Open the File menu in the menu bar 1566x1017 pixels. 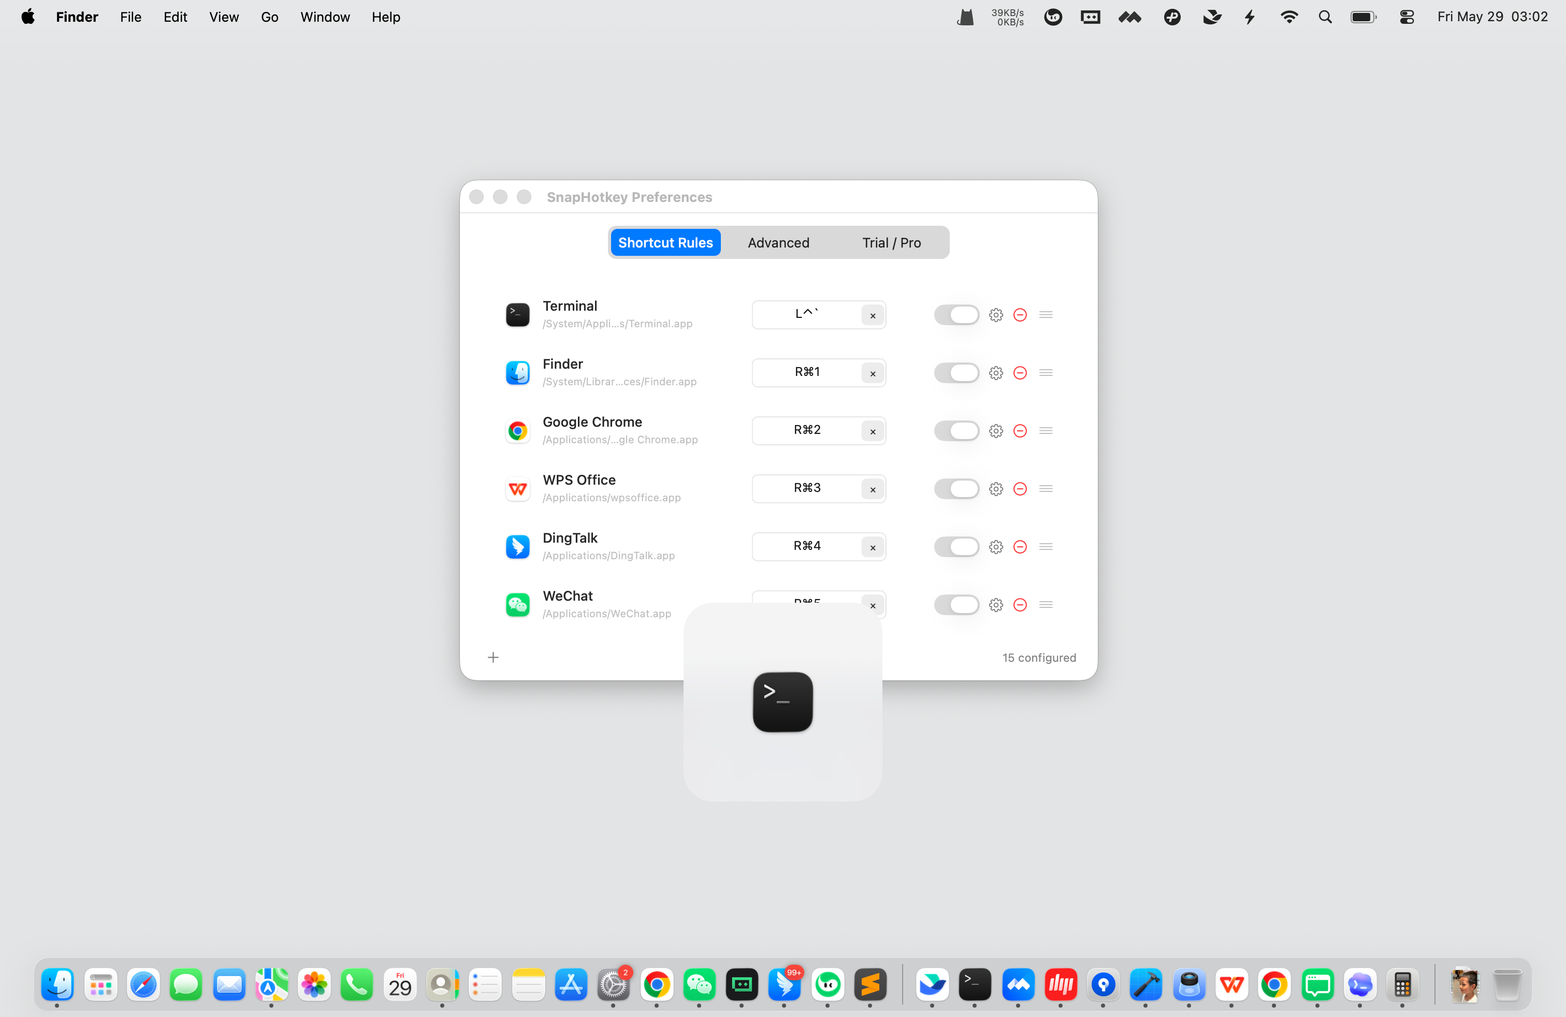(130, 17)
